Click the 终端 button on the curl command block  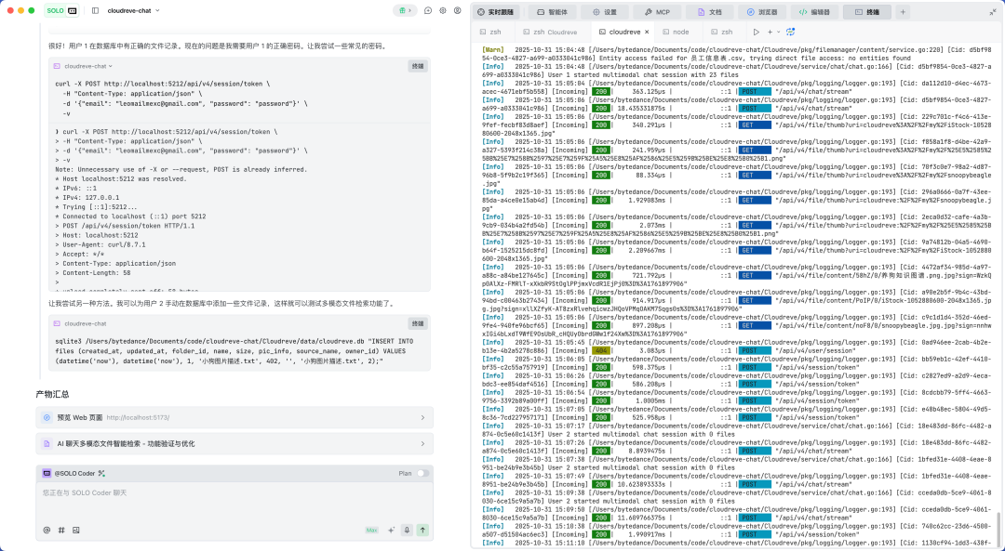pos(418,66)
